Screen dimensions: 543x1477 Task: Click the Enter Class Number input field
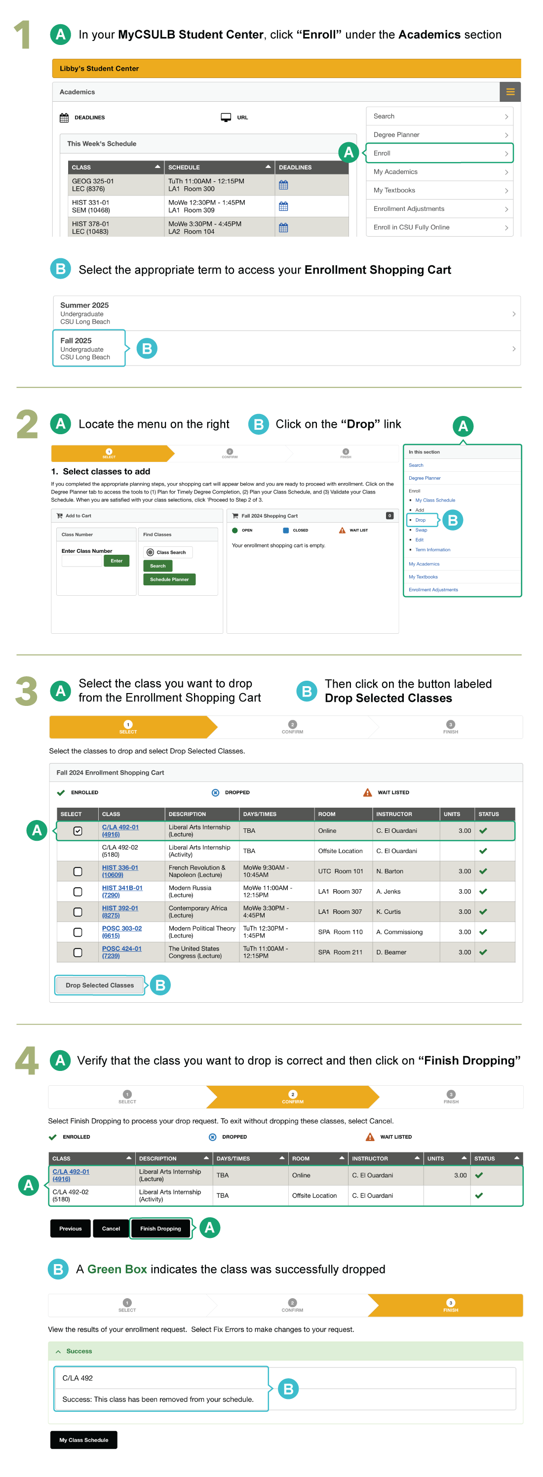click(x=81, y=561)
